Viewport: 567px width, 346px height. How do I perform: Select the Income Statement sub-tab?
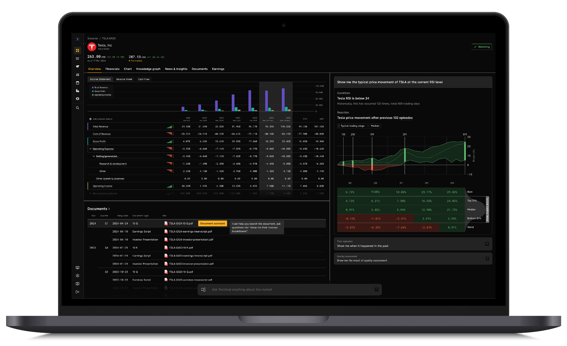[x=100, y=79]
